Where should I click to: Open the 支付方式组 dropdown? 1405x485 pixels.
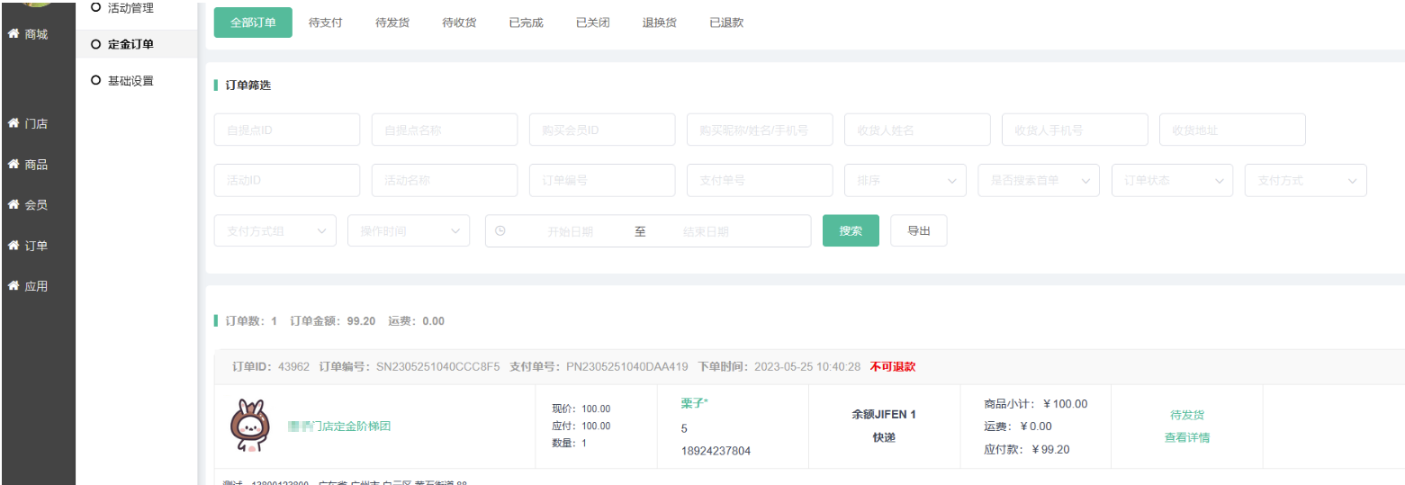(275, 230)
